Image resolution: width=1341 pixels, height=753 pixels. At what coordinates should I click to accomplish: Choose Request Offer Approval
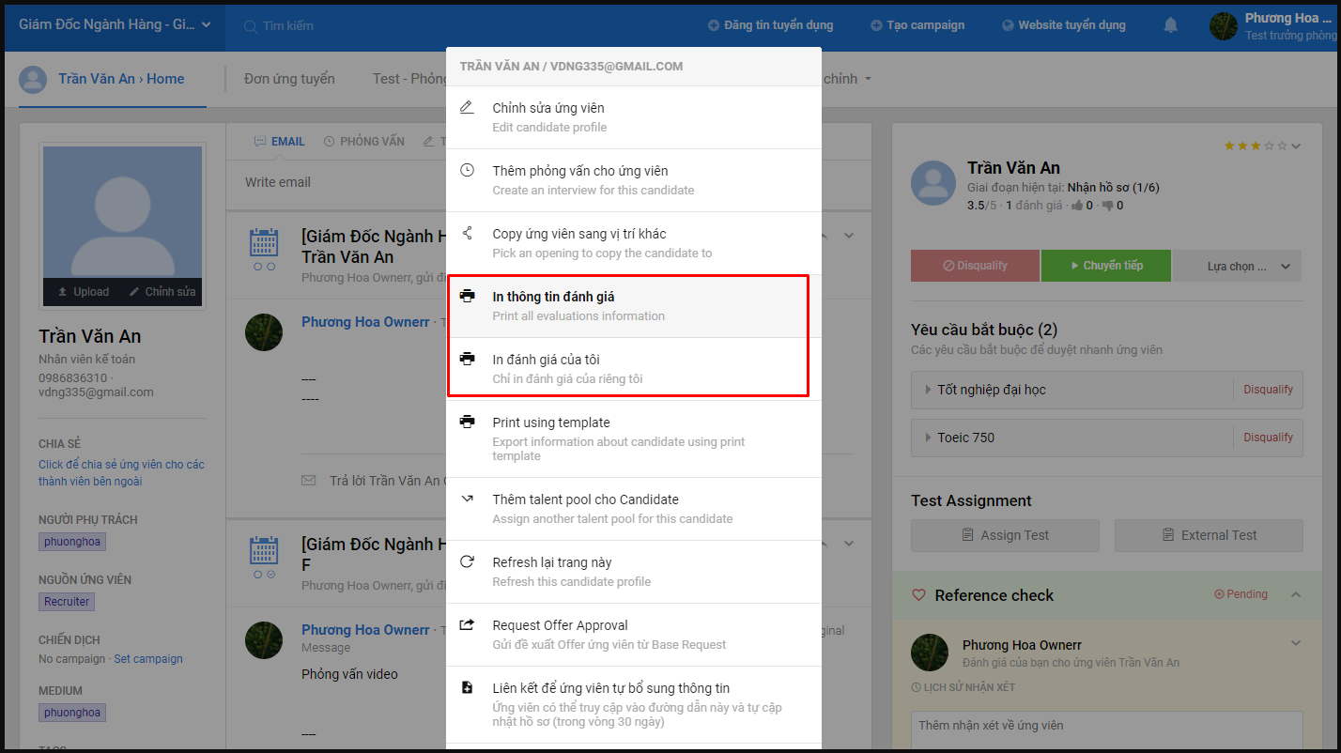point(634,635)
